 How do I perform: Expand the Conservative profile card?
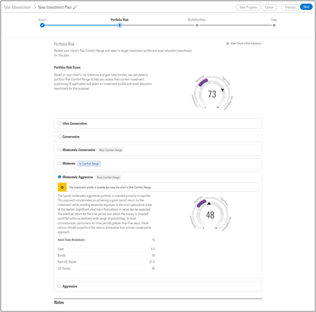point(158,137)
